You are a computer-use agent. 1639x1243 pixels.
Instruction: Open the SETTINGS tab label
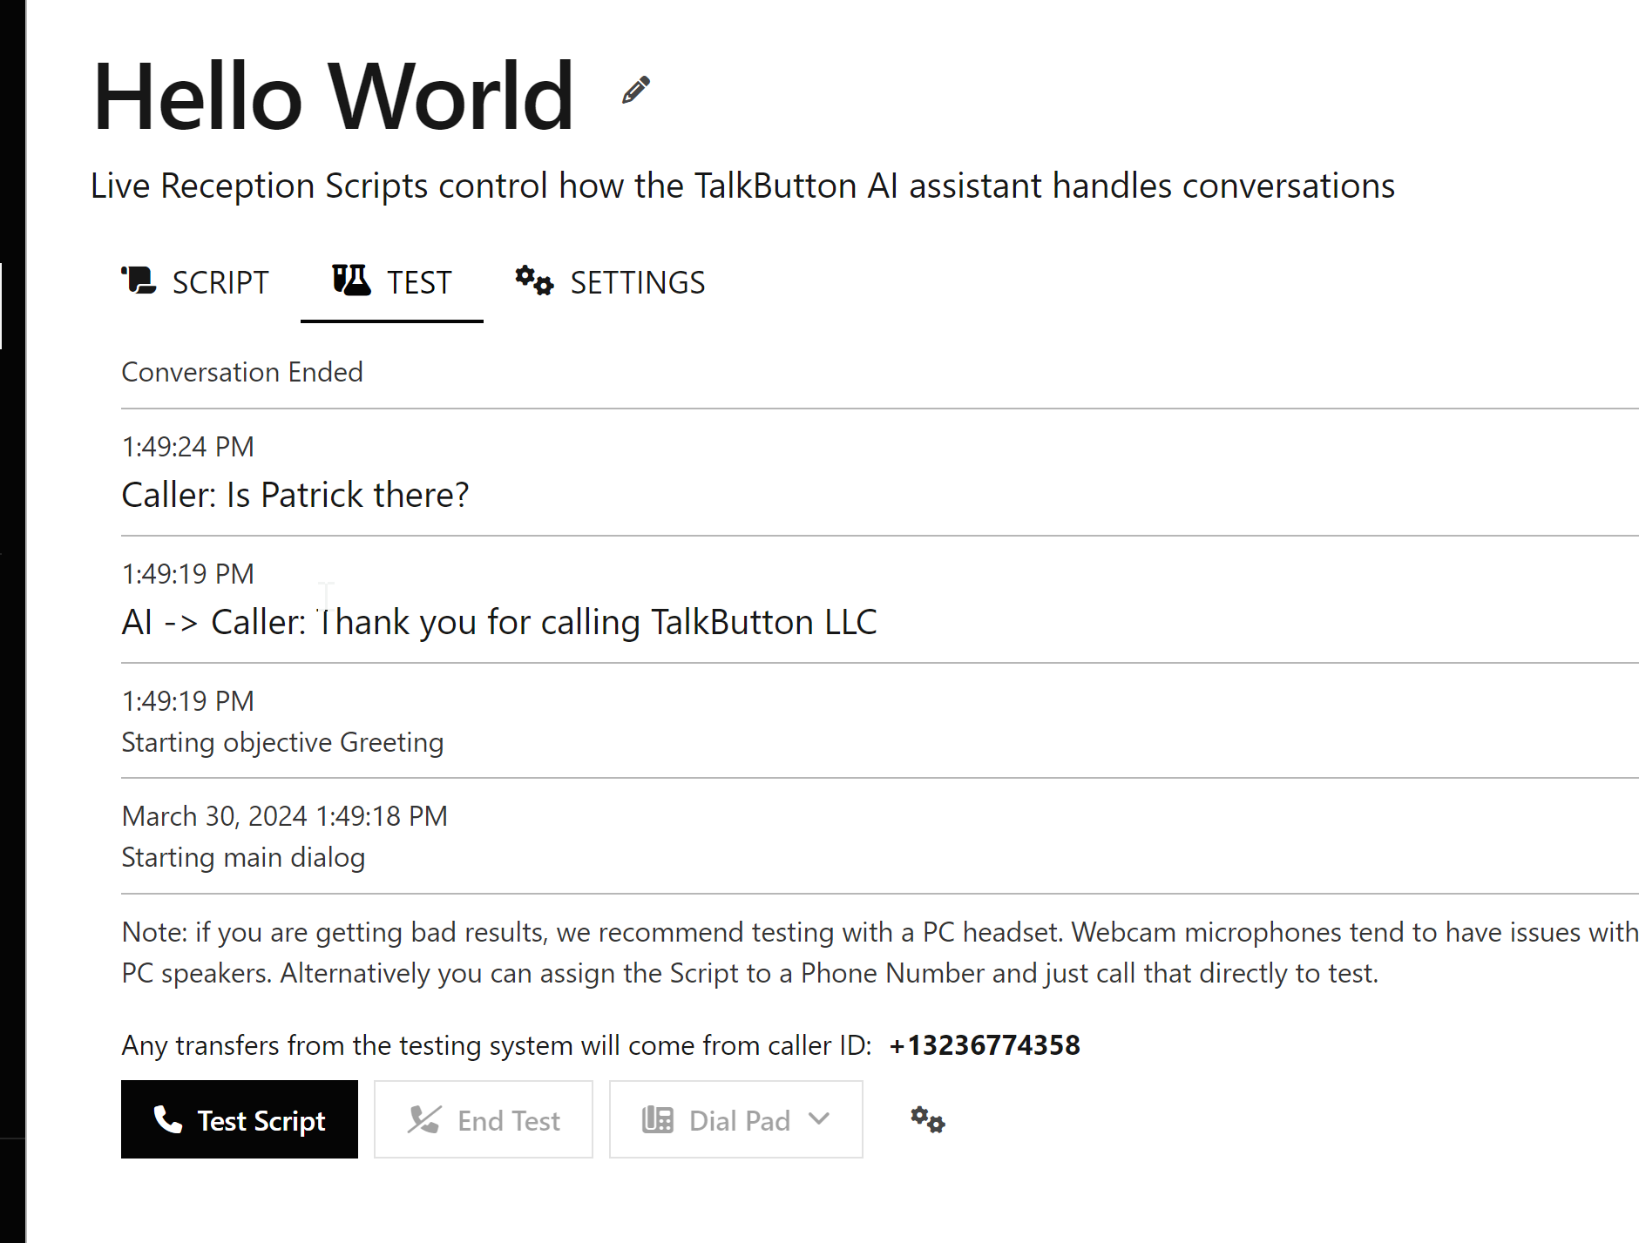(637, 283)
